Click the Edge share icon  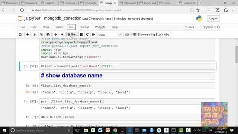coord(226,10)
